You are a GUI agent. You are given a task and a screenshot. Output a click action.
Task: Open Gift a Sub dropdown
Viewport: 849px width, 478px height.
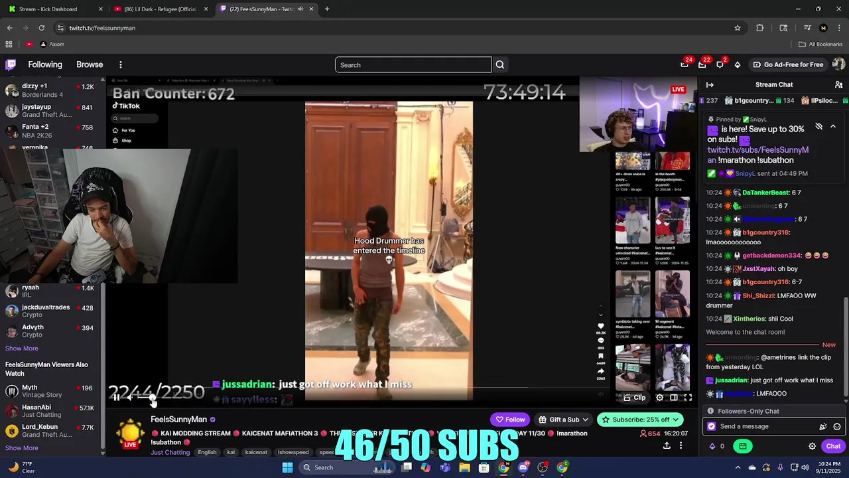tap(564, 420)
